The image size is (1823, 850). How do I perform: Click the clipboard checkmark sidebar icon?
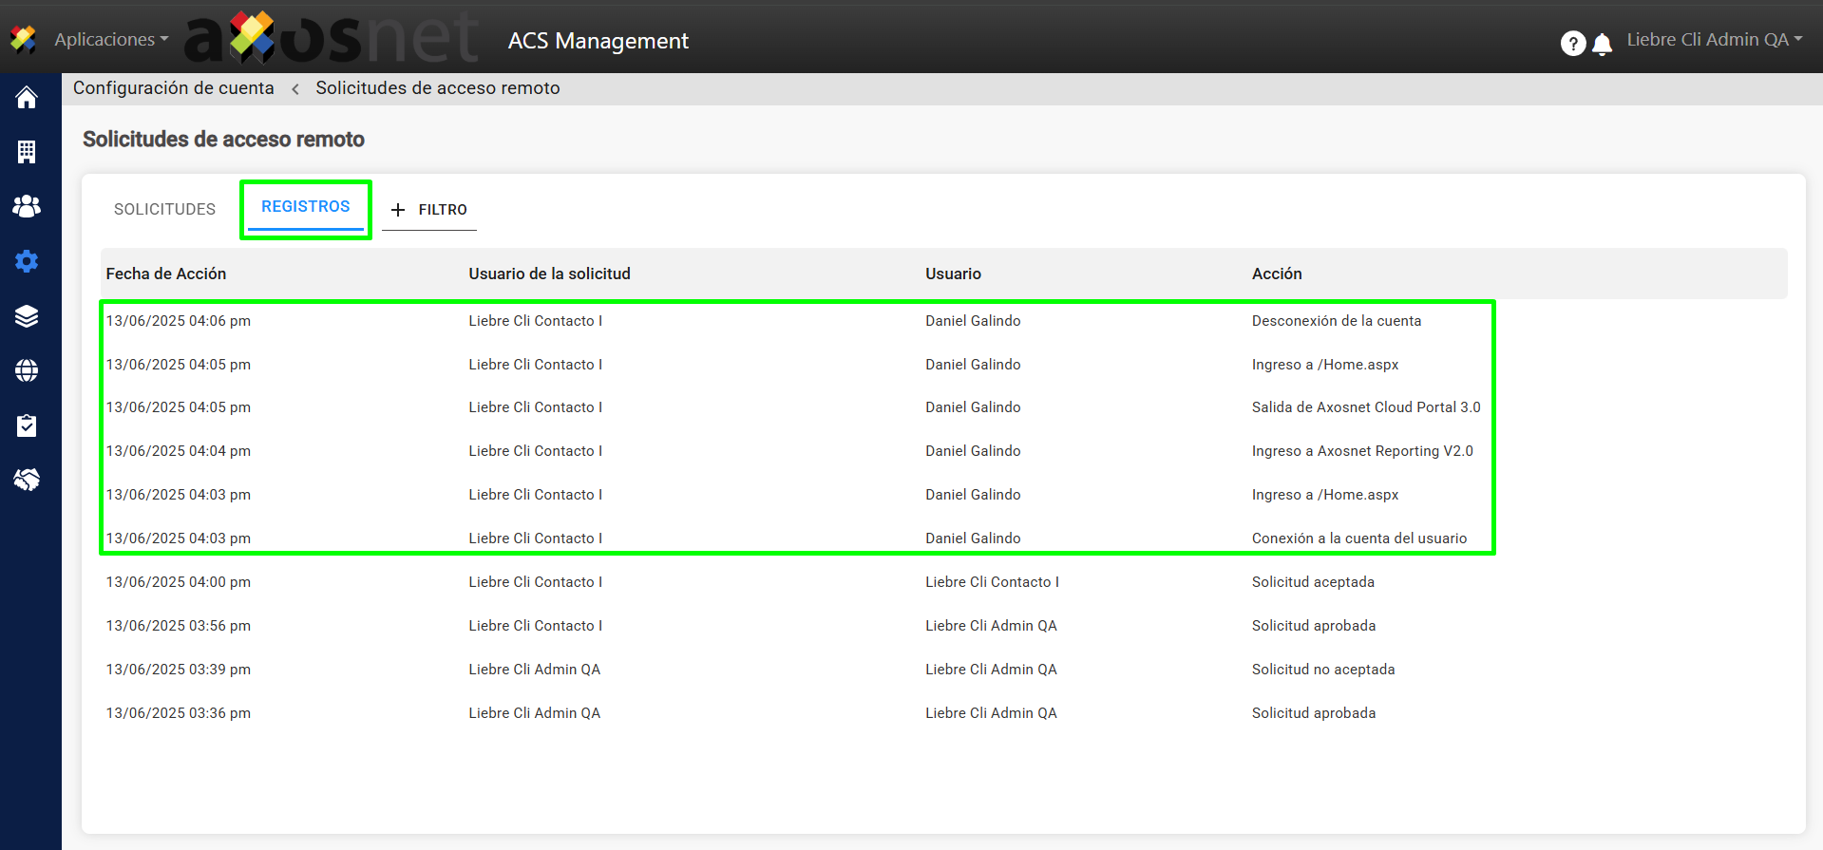[x=27, y=425]
